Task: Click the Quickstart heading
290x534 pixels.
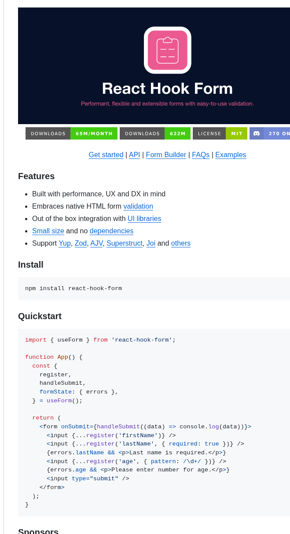Action: (40, 316)
